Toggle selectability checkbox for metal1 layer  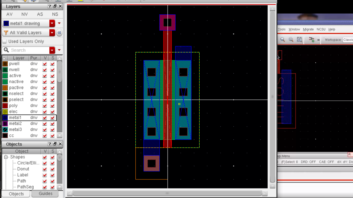(x=52, y=117)
